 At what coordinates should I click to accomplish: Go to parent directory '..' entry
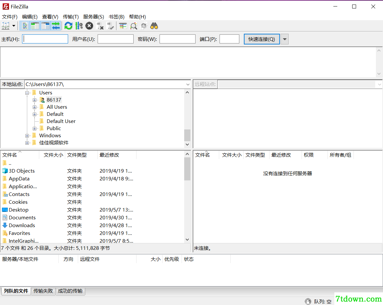[7, 163]
